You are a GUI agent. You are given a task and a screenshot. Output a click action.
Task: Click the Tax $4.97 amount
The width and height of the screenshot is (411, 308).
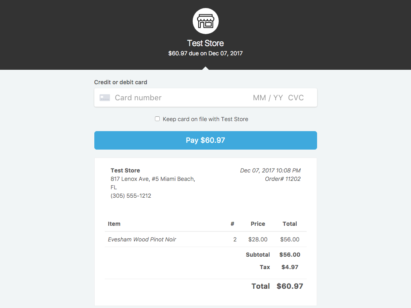[290, 267]
